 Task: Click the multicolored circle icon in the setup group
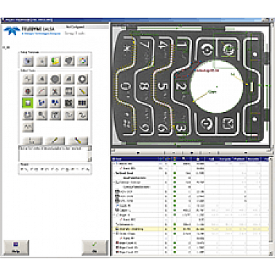(82, 61)
